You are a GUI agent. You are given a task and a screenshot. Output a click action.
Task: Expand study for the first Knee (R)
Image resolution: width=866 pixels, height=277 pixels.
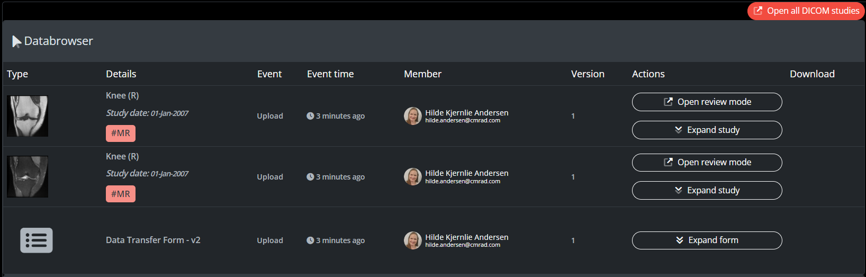pyautogui.click(x=707, y=130)
